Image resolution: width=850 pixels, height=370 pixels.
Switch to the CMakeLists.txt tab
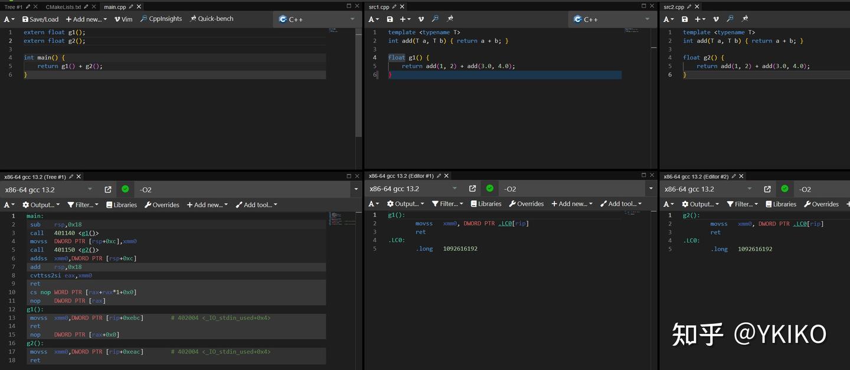tap(63, 7)
